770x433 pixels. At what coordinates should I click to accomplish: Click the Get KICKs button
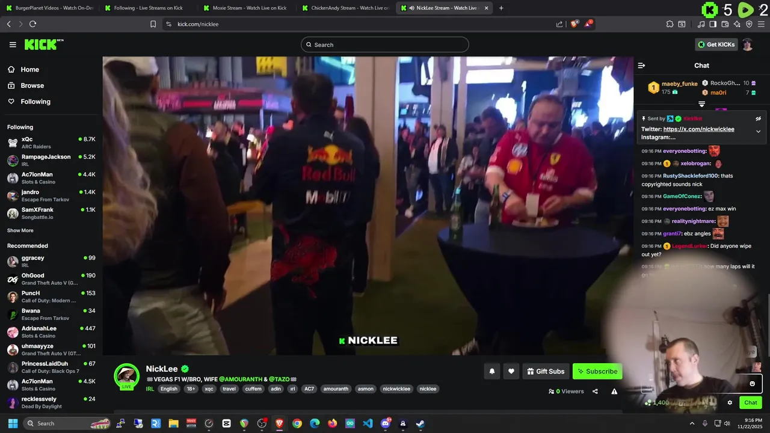(715, 45)
